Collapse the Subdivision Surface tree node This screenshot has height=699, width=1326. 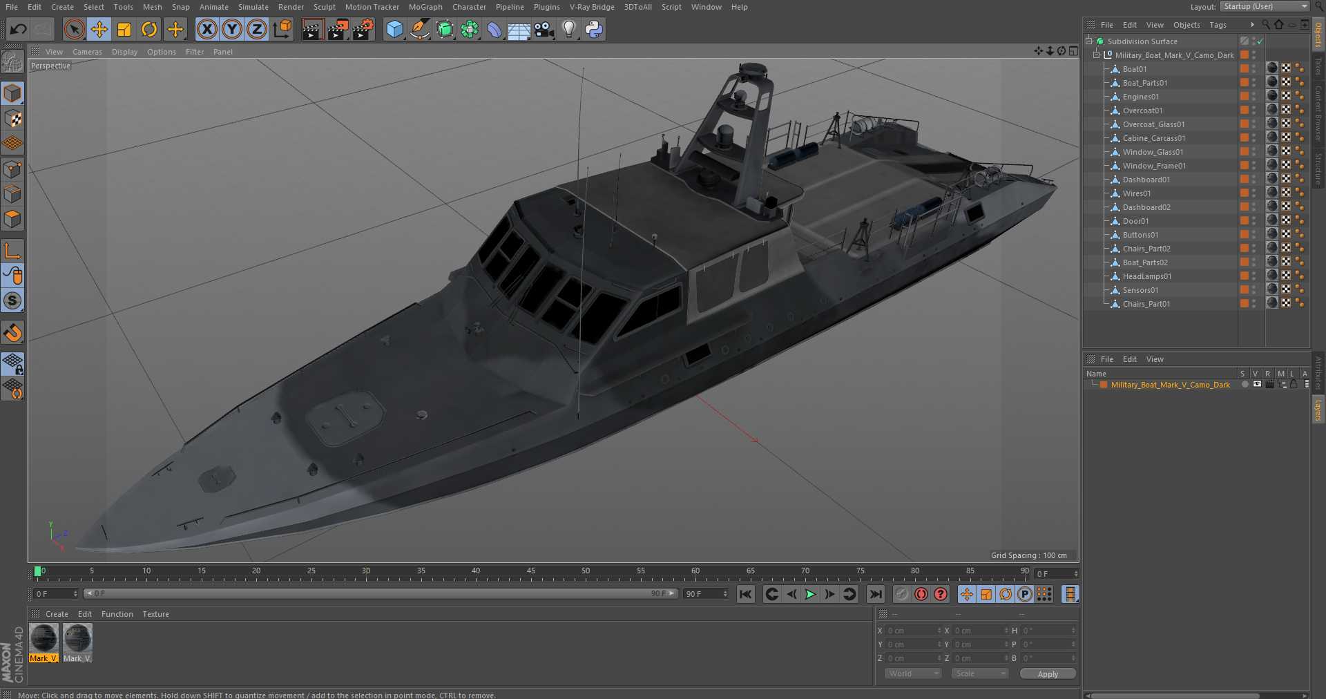click(x=1089, y=41)
